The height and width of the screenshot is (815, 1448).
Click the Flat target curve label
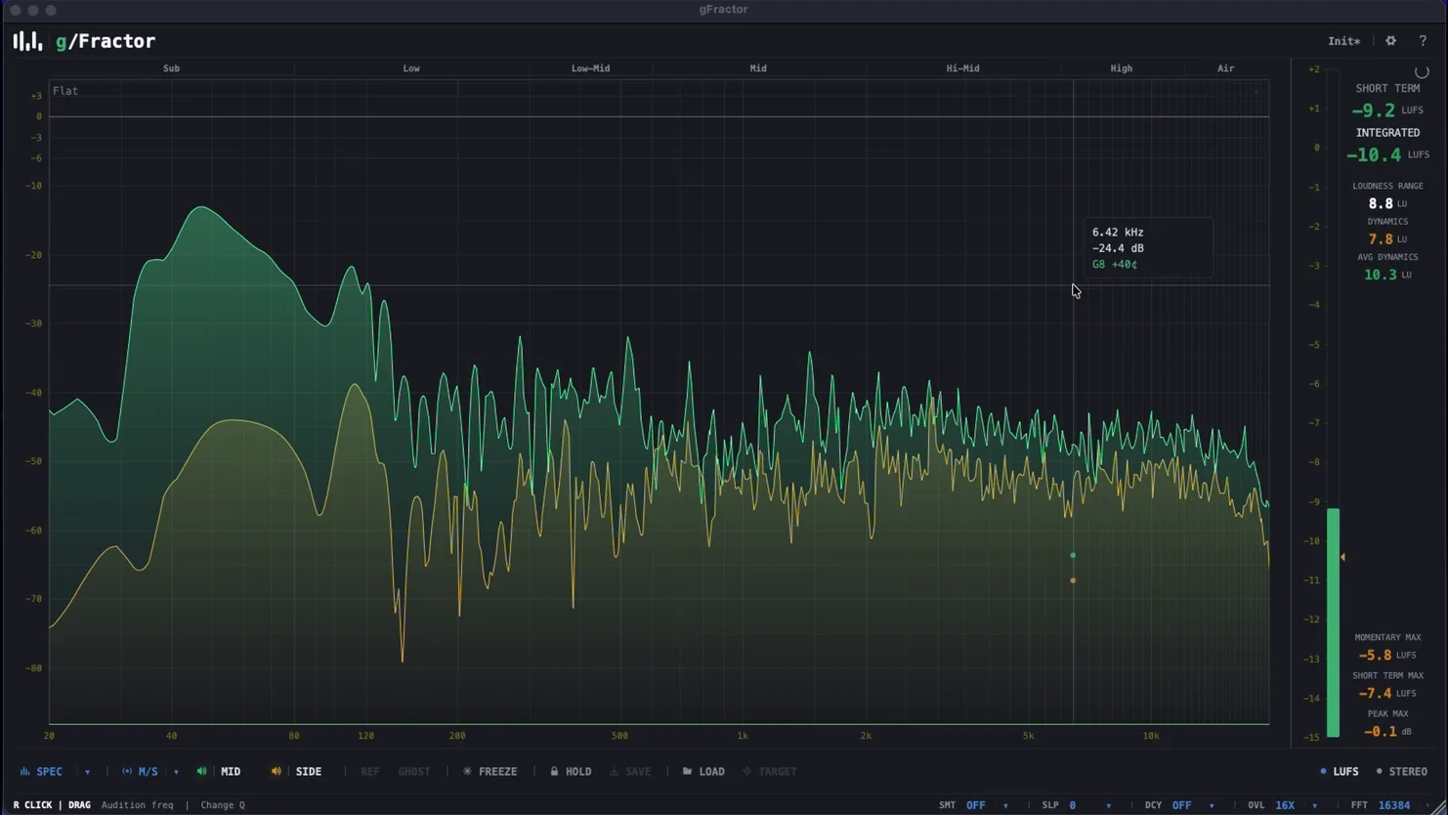(65, 91)
